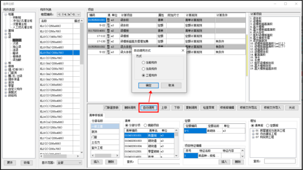Image resolution: width=303 pixels, height=170 pixels.
Task: Switch 增加 source to 定额库 radio
Action: [268, 125]
